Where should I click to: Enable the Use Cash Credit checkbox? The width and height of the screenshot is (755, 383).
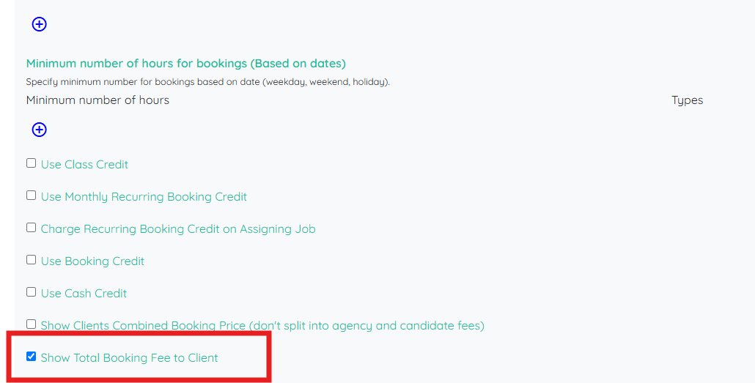coord(32,292)
